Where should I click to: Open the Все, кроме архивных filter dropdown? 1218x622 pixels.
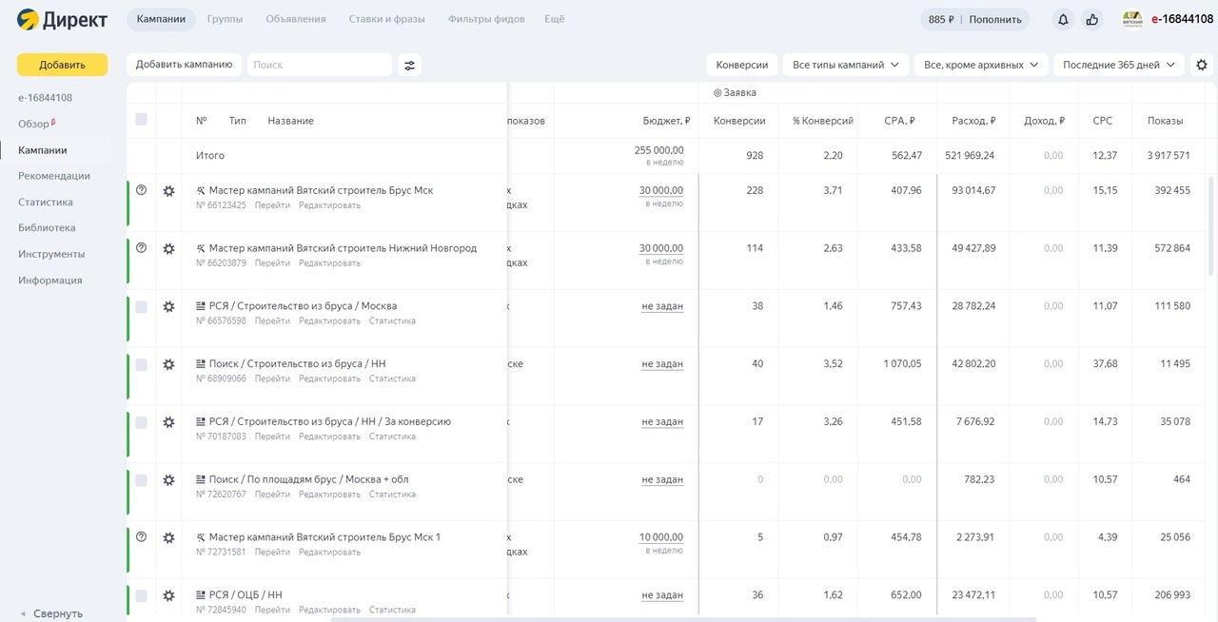(981, 65)
